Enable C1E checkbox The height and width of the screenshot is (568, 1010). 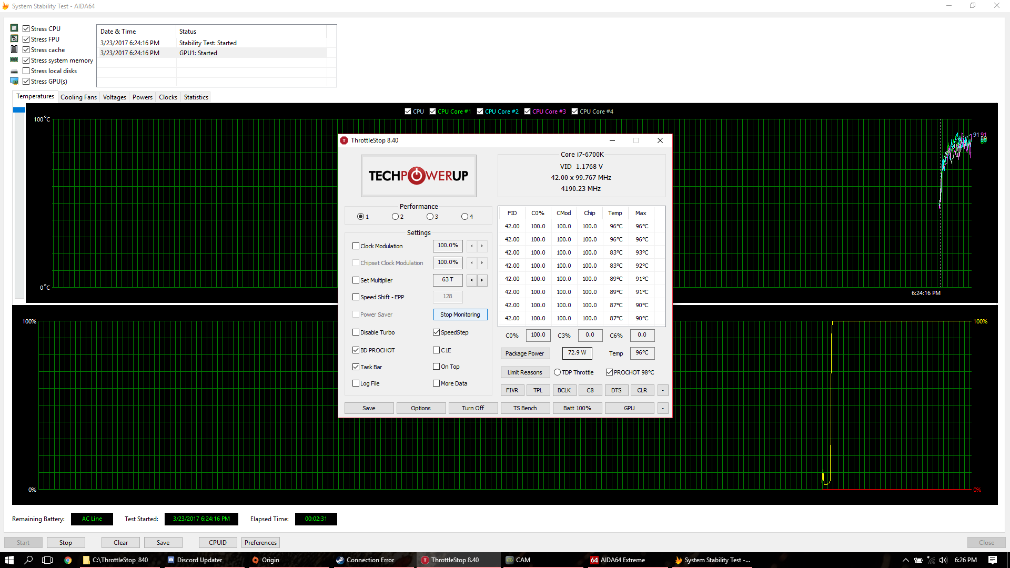437,350
